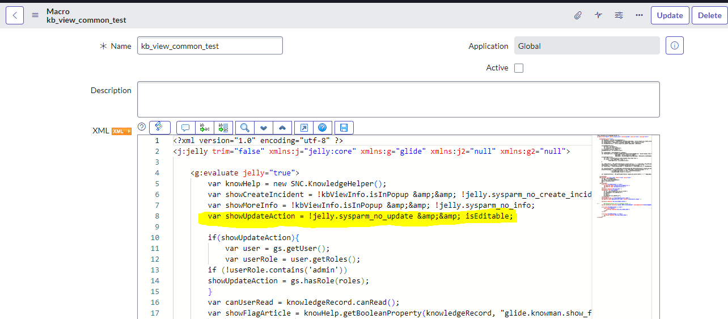Click the Delete button
Viewport: 728px width, 319px height.
click(709, 15)
